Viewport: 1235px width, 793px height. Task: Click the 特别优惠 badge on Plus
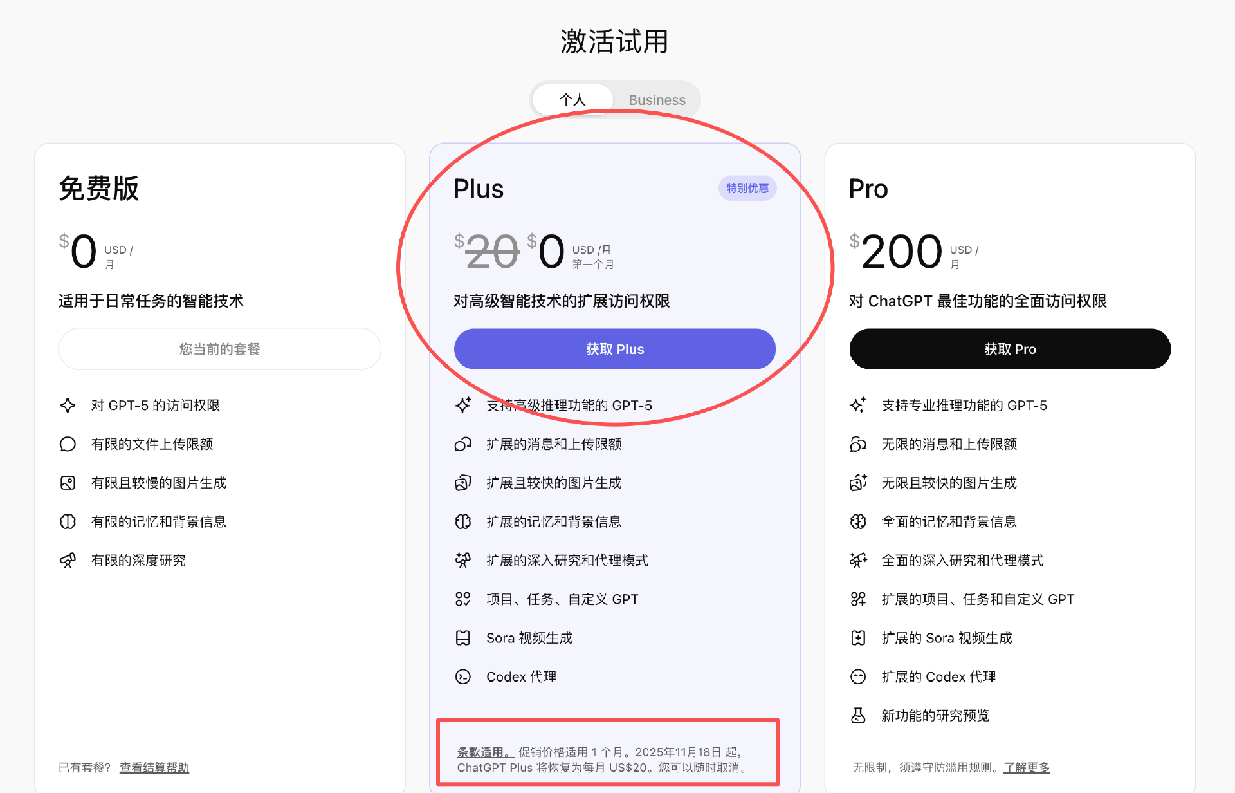click(x=747, y=189)
